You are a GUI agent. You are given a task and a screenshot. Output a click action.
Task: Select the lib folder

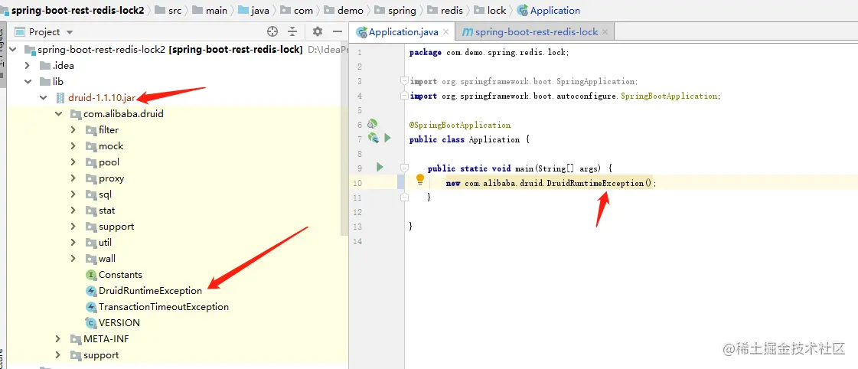point(58,82)
